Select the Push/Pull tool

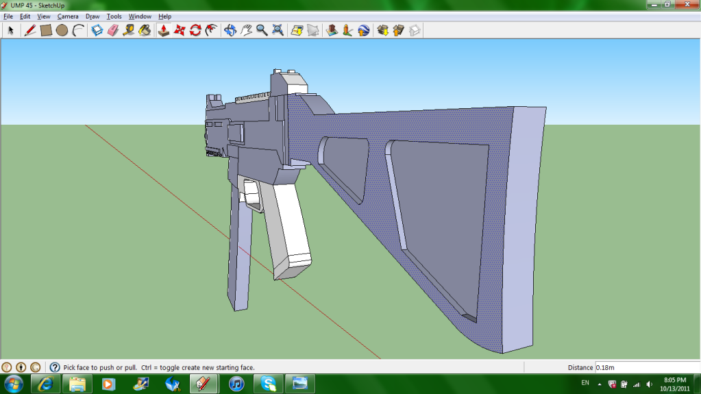[x=164, y=30]
